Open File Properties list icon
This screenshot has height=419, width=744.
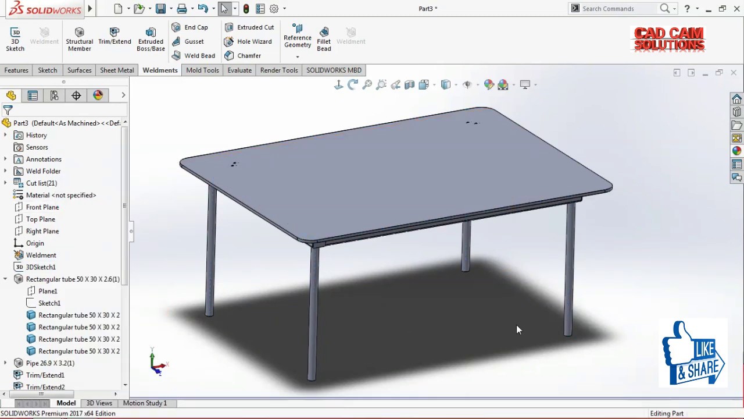(x=260, y=9)
